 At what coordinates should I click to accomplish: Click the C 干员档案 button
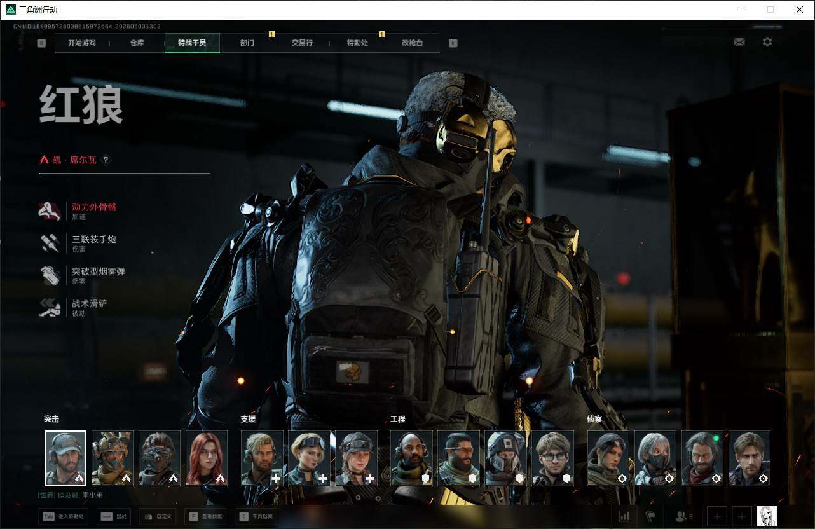click(x=256, y=516)
